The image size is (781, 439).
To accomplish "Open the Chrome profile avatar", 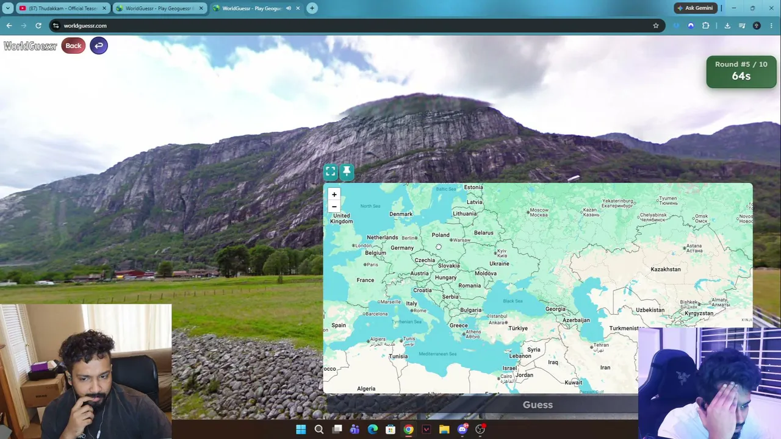I will point(757,26).
